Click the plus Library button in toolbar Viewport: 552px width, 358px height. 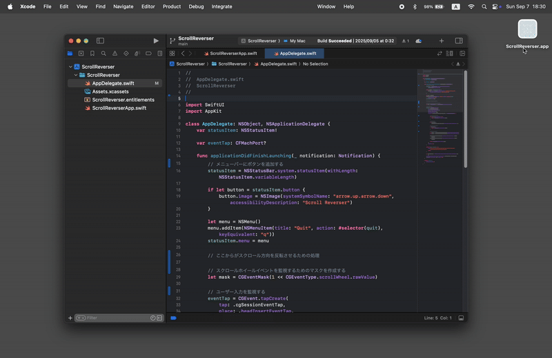coord(442,41)
